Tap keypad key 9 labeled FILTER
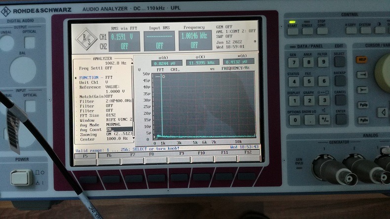Viewport: 390px width, 219px height. coord(323,62)
